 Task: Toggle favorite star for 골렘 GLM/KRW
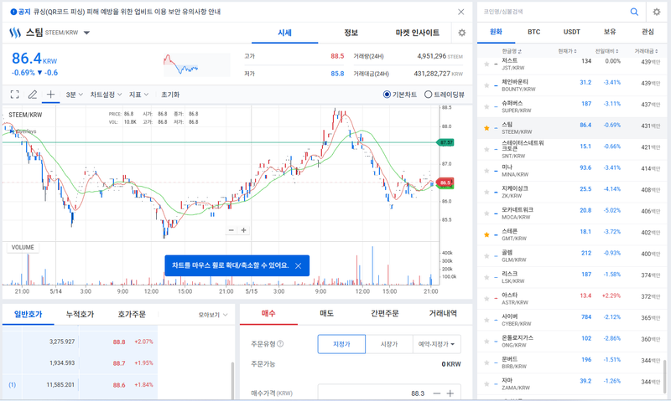pos(486,256)
